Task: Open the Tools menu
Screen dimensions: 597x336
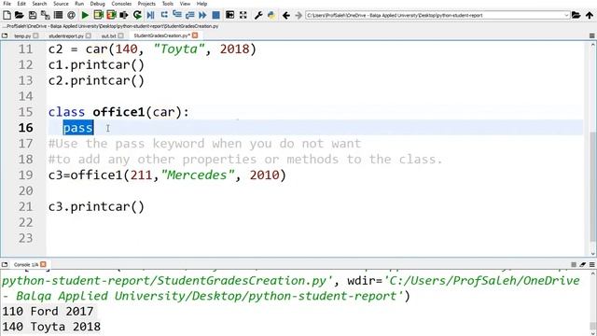Action: [168, 4]
